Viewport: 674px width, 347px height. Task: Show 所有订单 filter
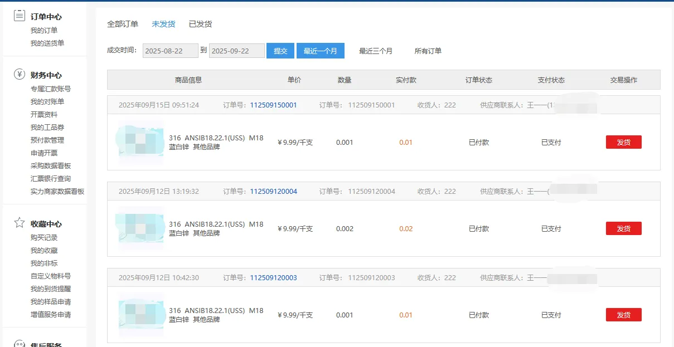(428, 51)
